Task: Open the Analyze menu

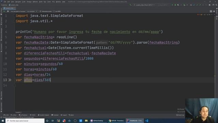Action: click(x=29, y=2)
